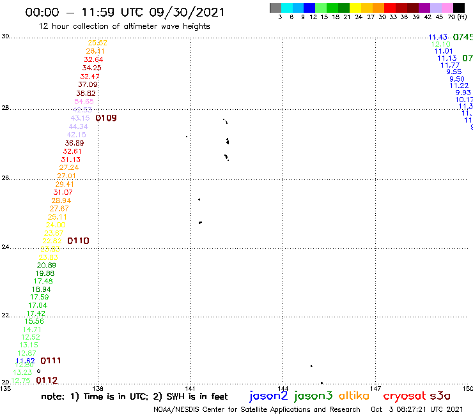The height and width of the screenshot is (415, 473).
Task: Click the NOAA/NESDIS credit line
Action: (x=257, y=409)
